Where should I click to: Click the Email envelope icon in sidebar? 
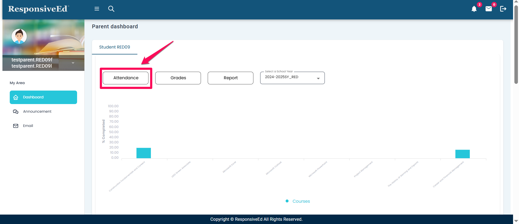[x=16, y=126]
